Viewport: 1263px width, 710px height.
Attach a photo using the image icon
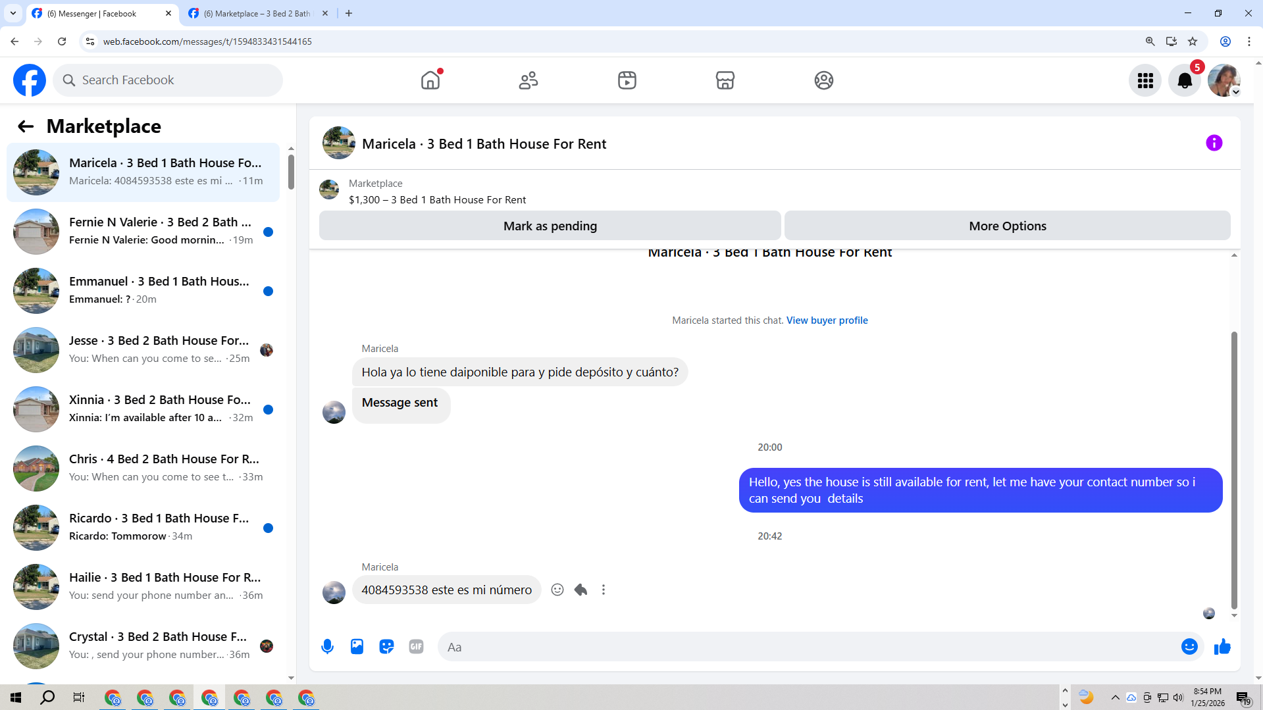click(x=357, y=647)
